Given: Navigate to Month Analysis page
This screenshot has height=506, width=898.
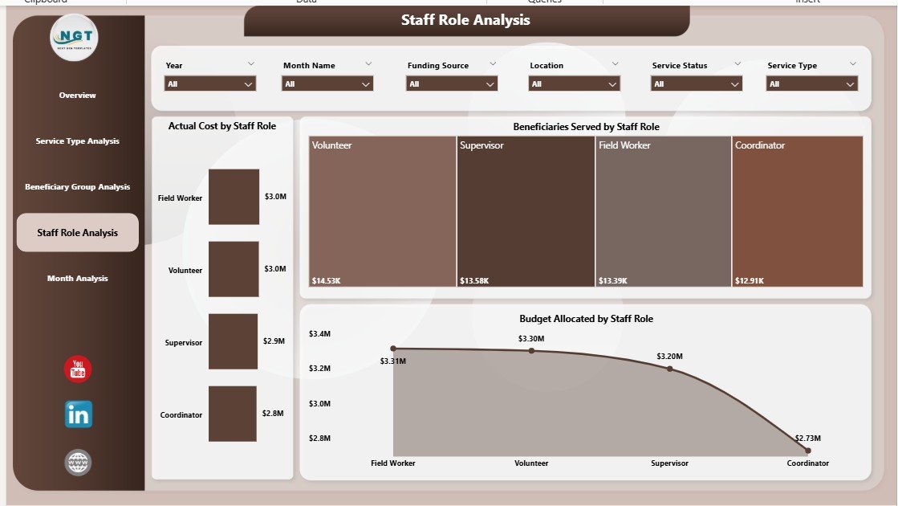Looking at the screenshot, I should [77, 279].
